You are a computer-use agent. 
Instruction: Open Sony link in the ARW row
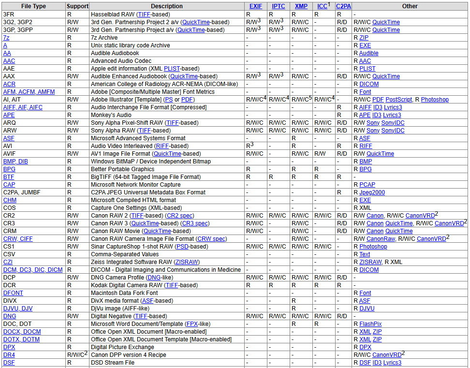click(x=373, y=131)
